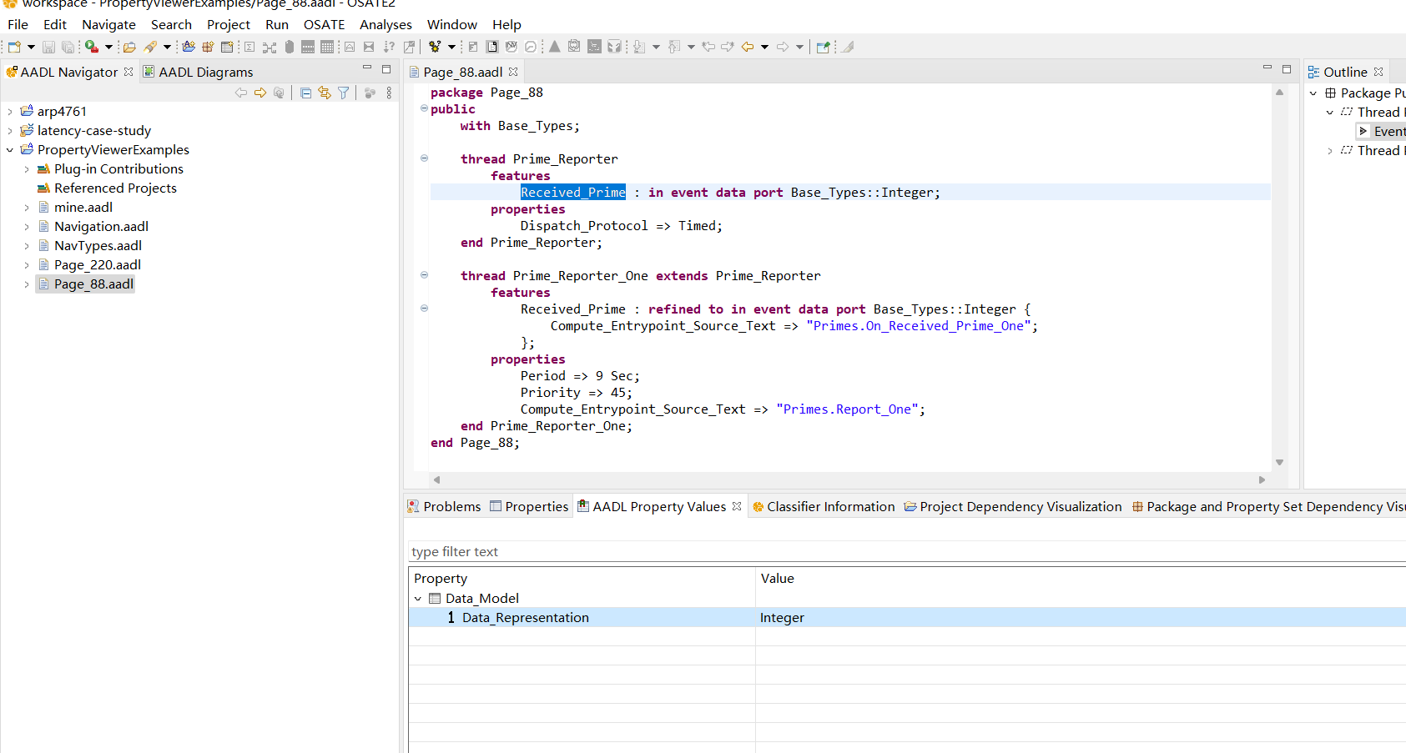Open the File menu

coord(18,24)
